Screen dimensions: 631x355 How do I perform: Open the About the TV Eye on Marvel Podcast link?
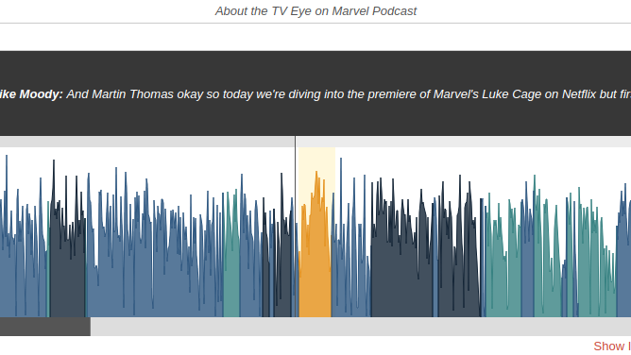315,10
